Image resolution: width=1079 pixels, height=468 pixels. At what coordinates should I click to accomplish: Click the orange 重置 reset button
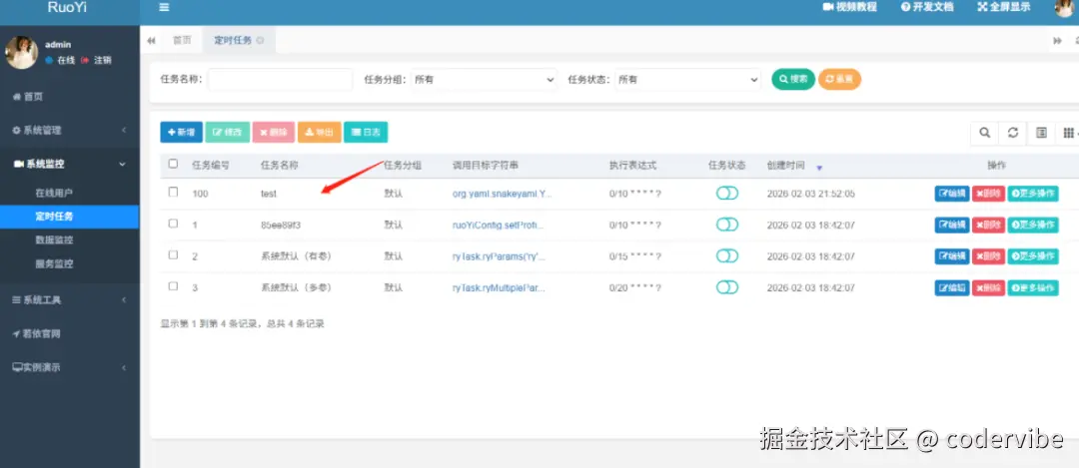tap(839, 79)
